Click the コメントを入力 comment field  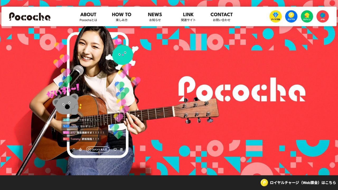click(x=98, y=149)
